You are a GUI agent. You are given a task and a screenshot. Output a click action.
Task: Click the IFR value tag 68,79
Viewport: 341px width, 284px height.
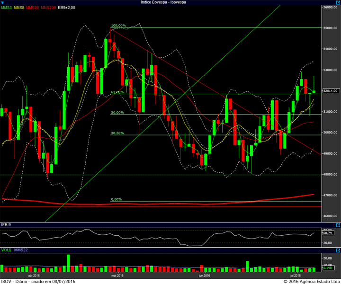click(x=328, y=233)
